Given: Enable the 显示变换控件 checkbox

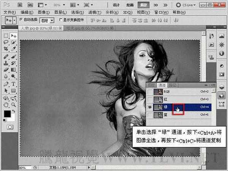Looking at the screenshot, I should tap(60, 20).
